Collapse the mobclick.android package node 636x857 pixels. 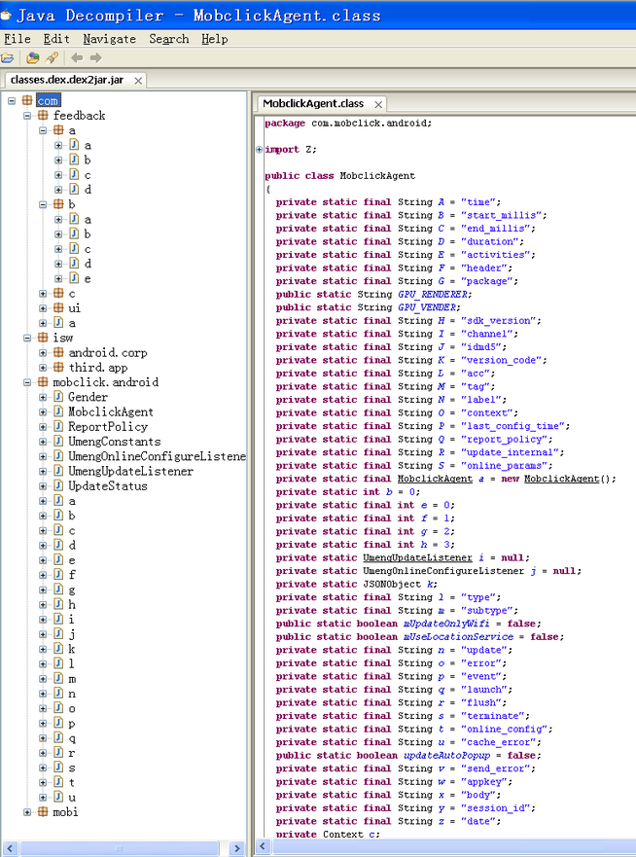(x=27, y=382)
